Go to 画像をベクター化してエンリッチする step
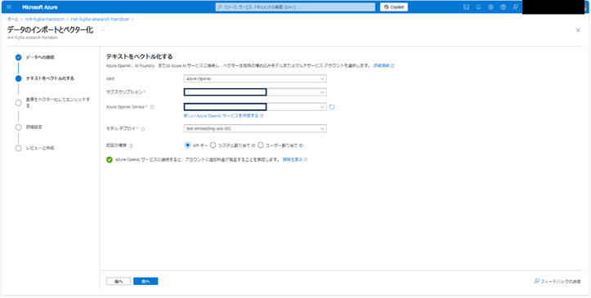 point(53,102)
